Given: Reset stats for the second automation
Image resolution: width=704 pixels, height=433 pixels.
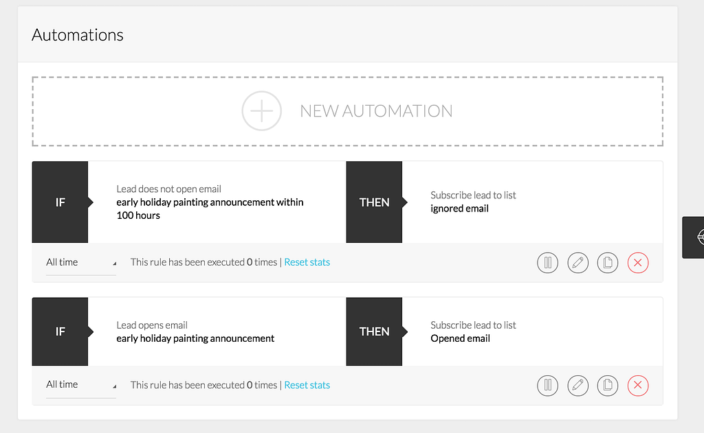Looking at the screenshot, I should point(307,385).
